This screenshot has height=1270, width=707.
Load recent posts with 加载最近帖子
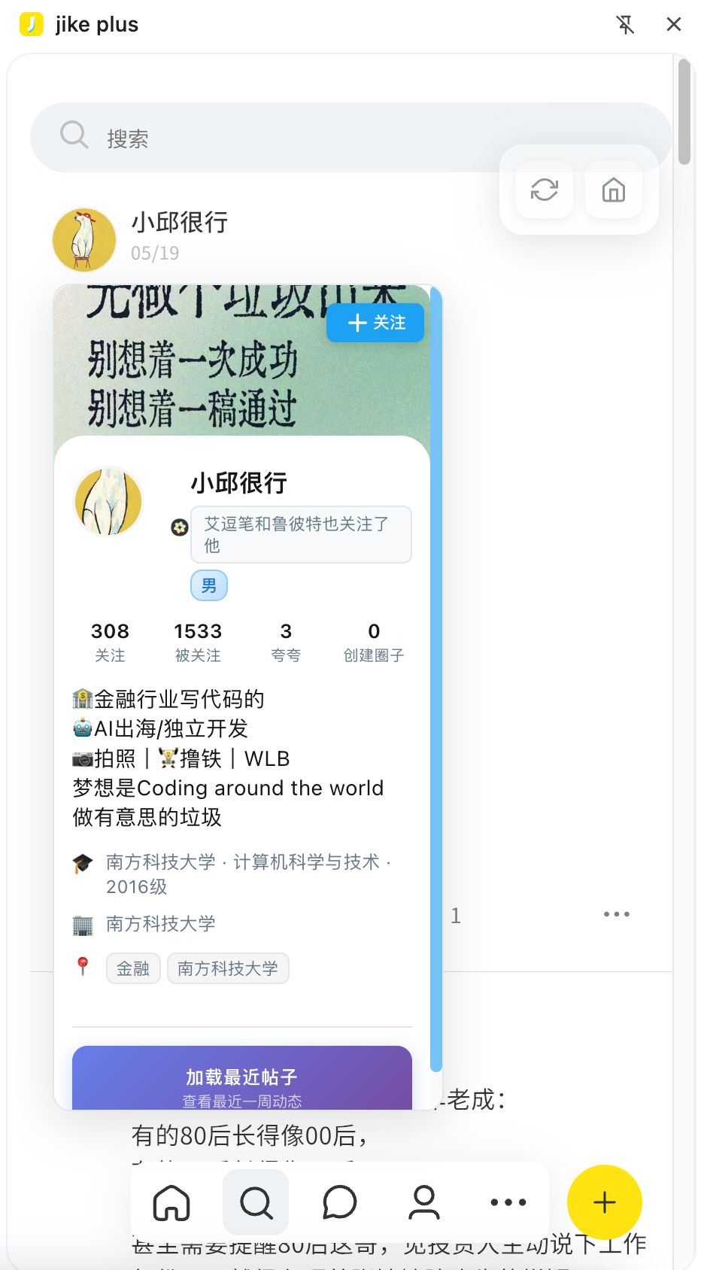tap(242, 1078)
